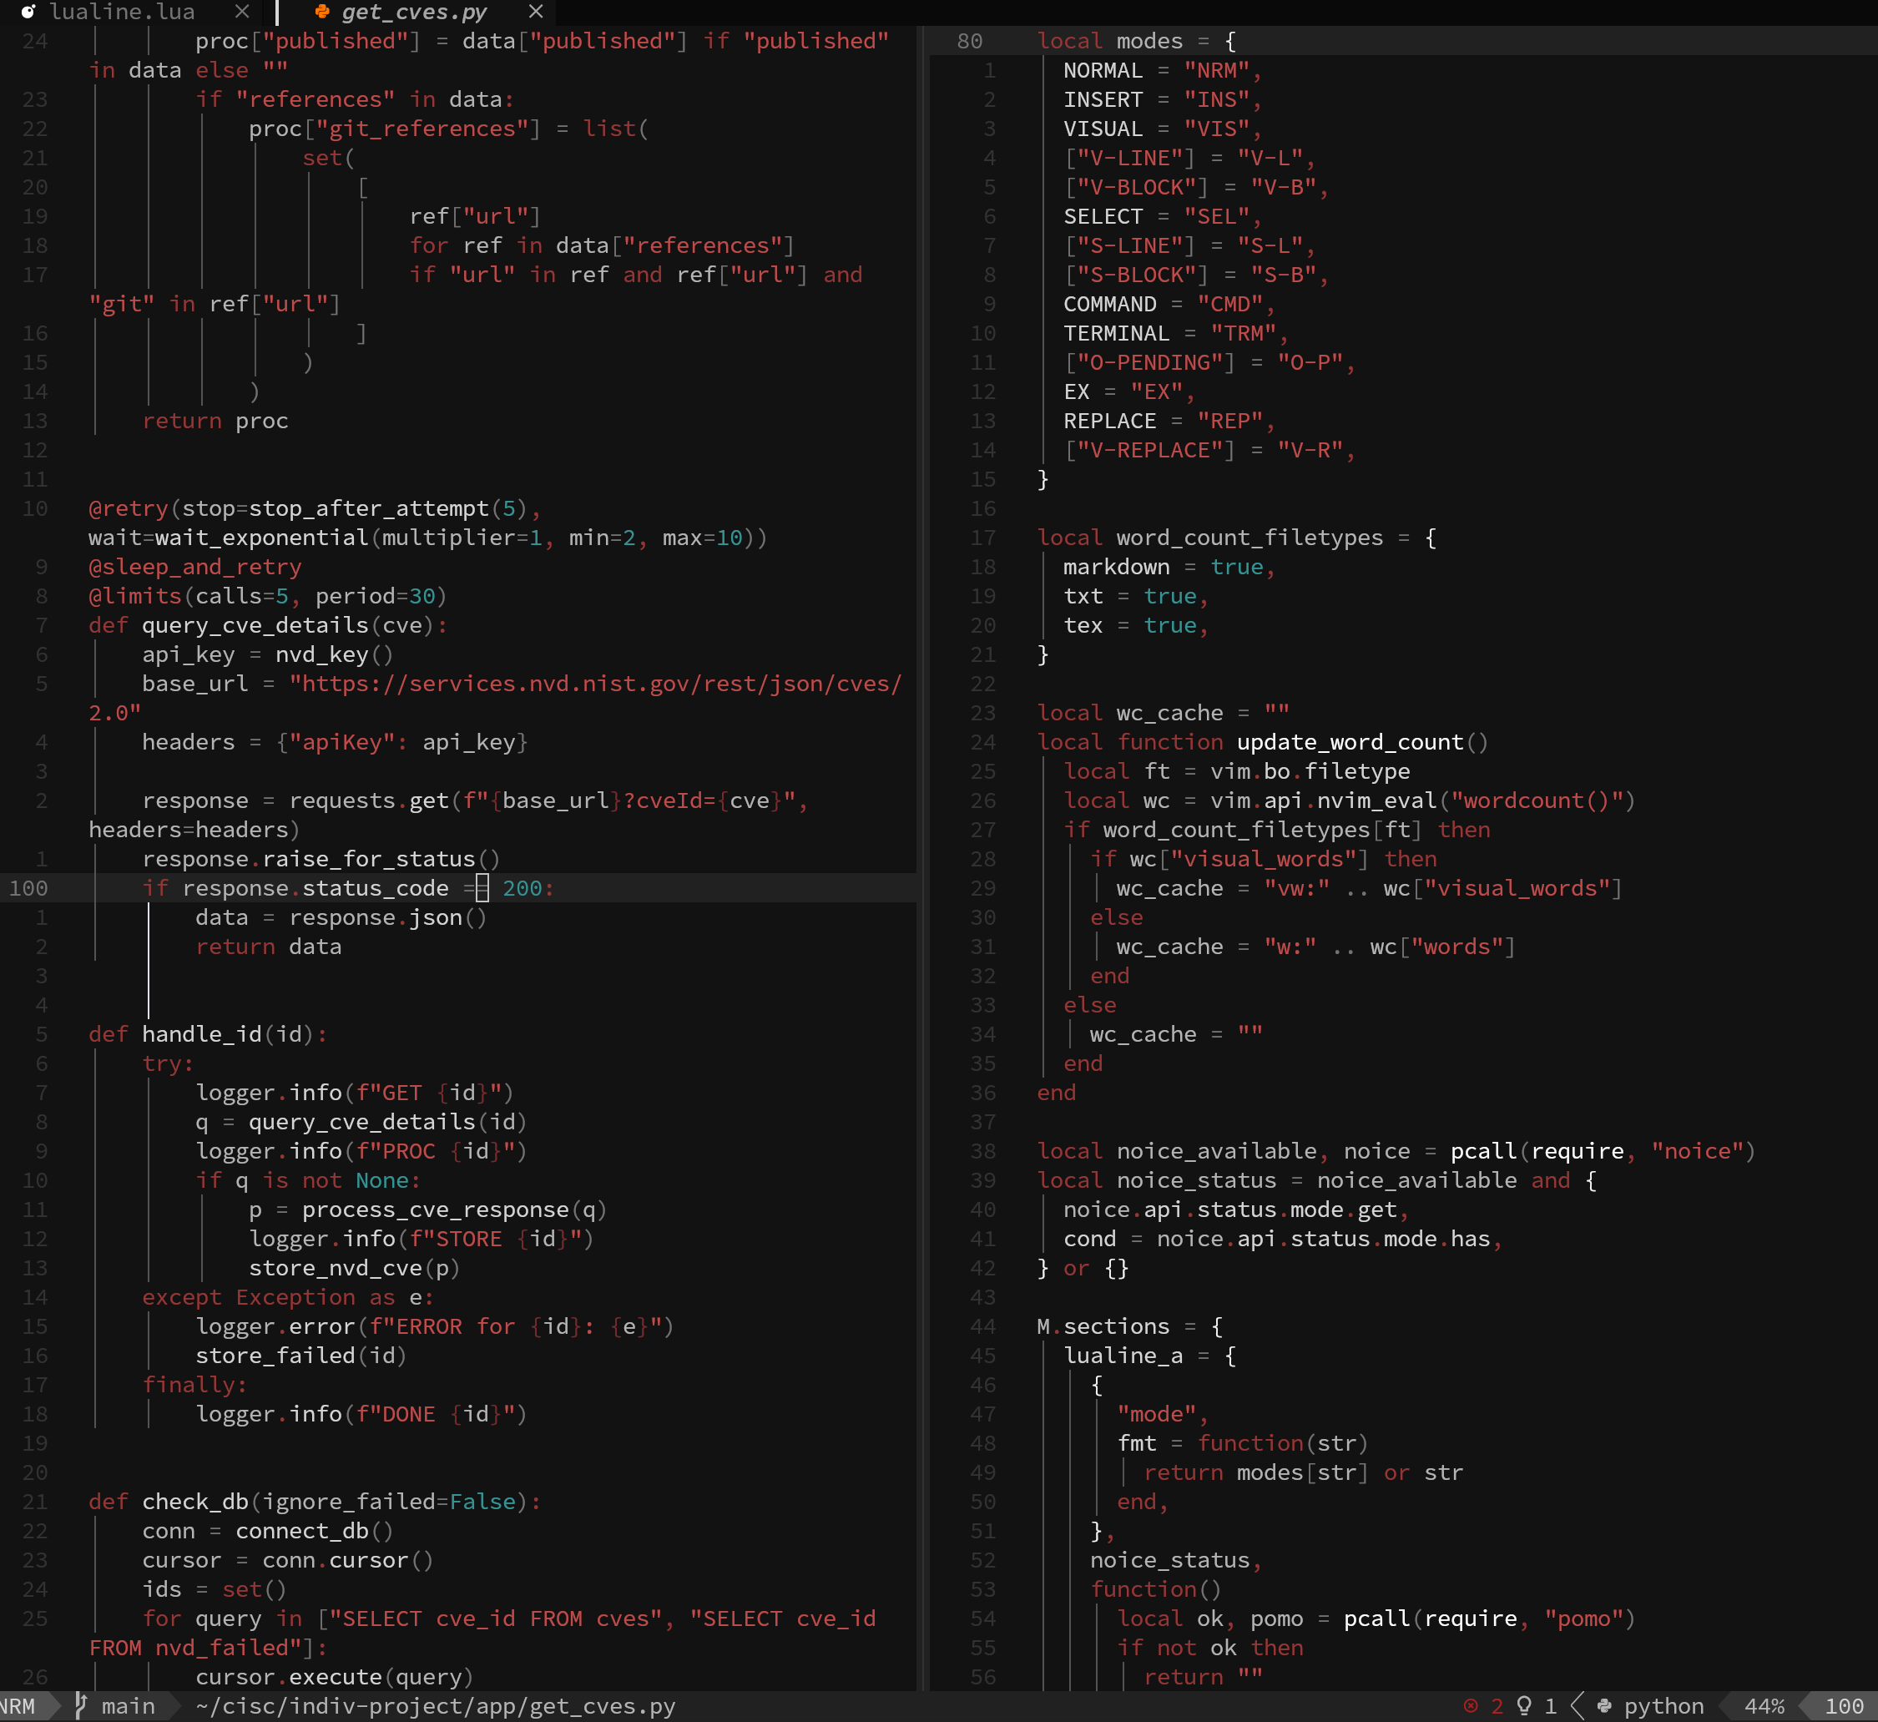The width and height of the screenshot is (1878, 1722).
Task: Click the git branch icon in statusline
Action: [81, 1705]
